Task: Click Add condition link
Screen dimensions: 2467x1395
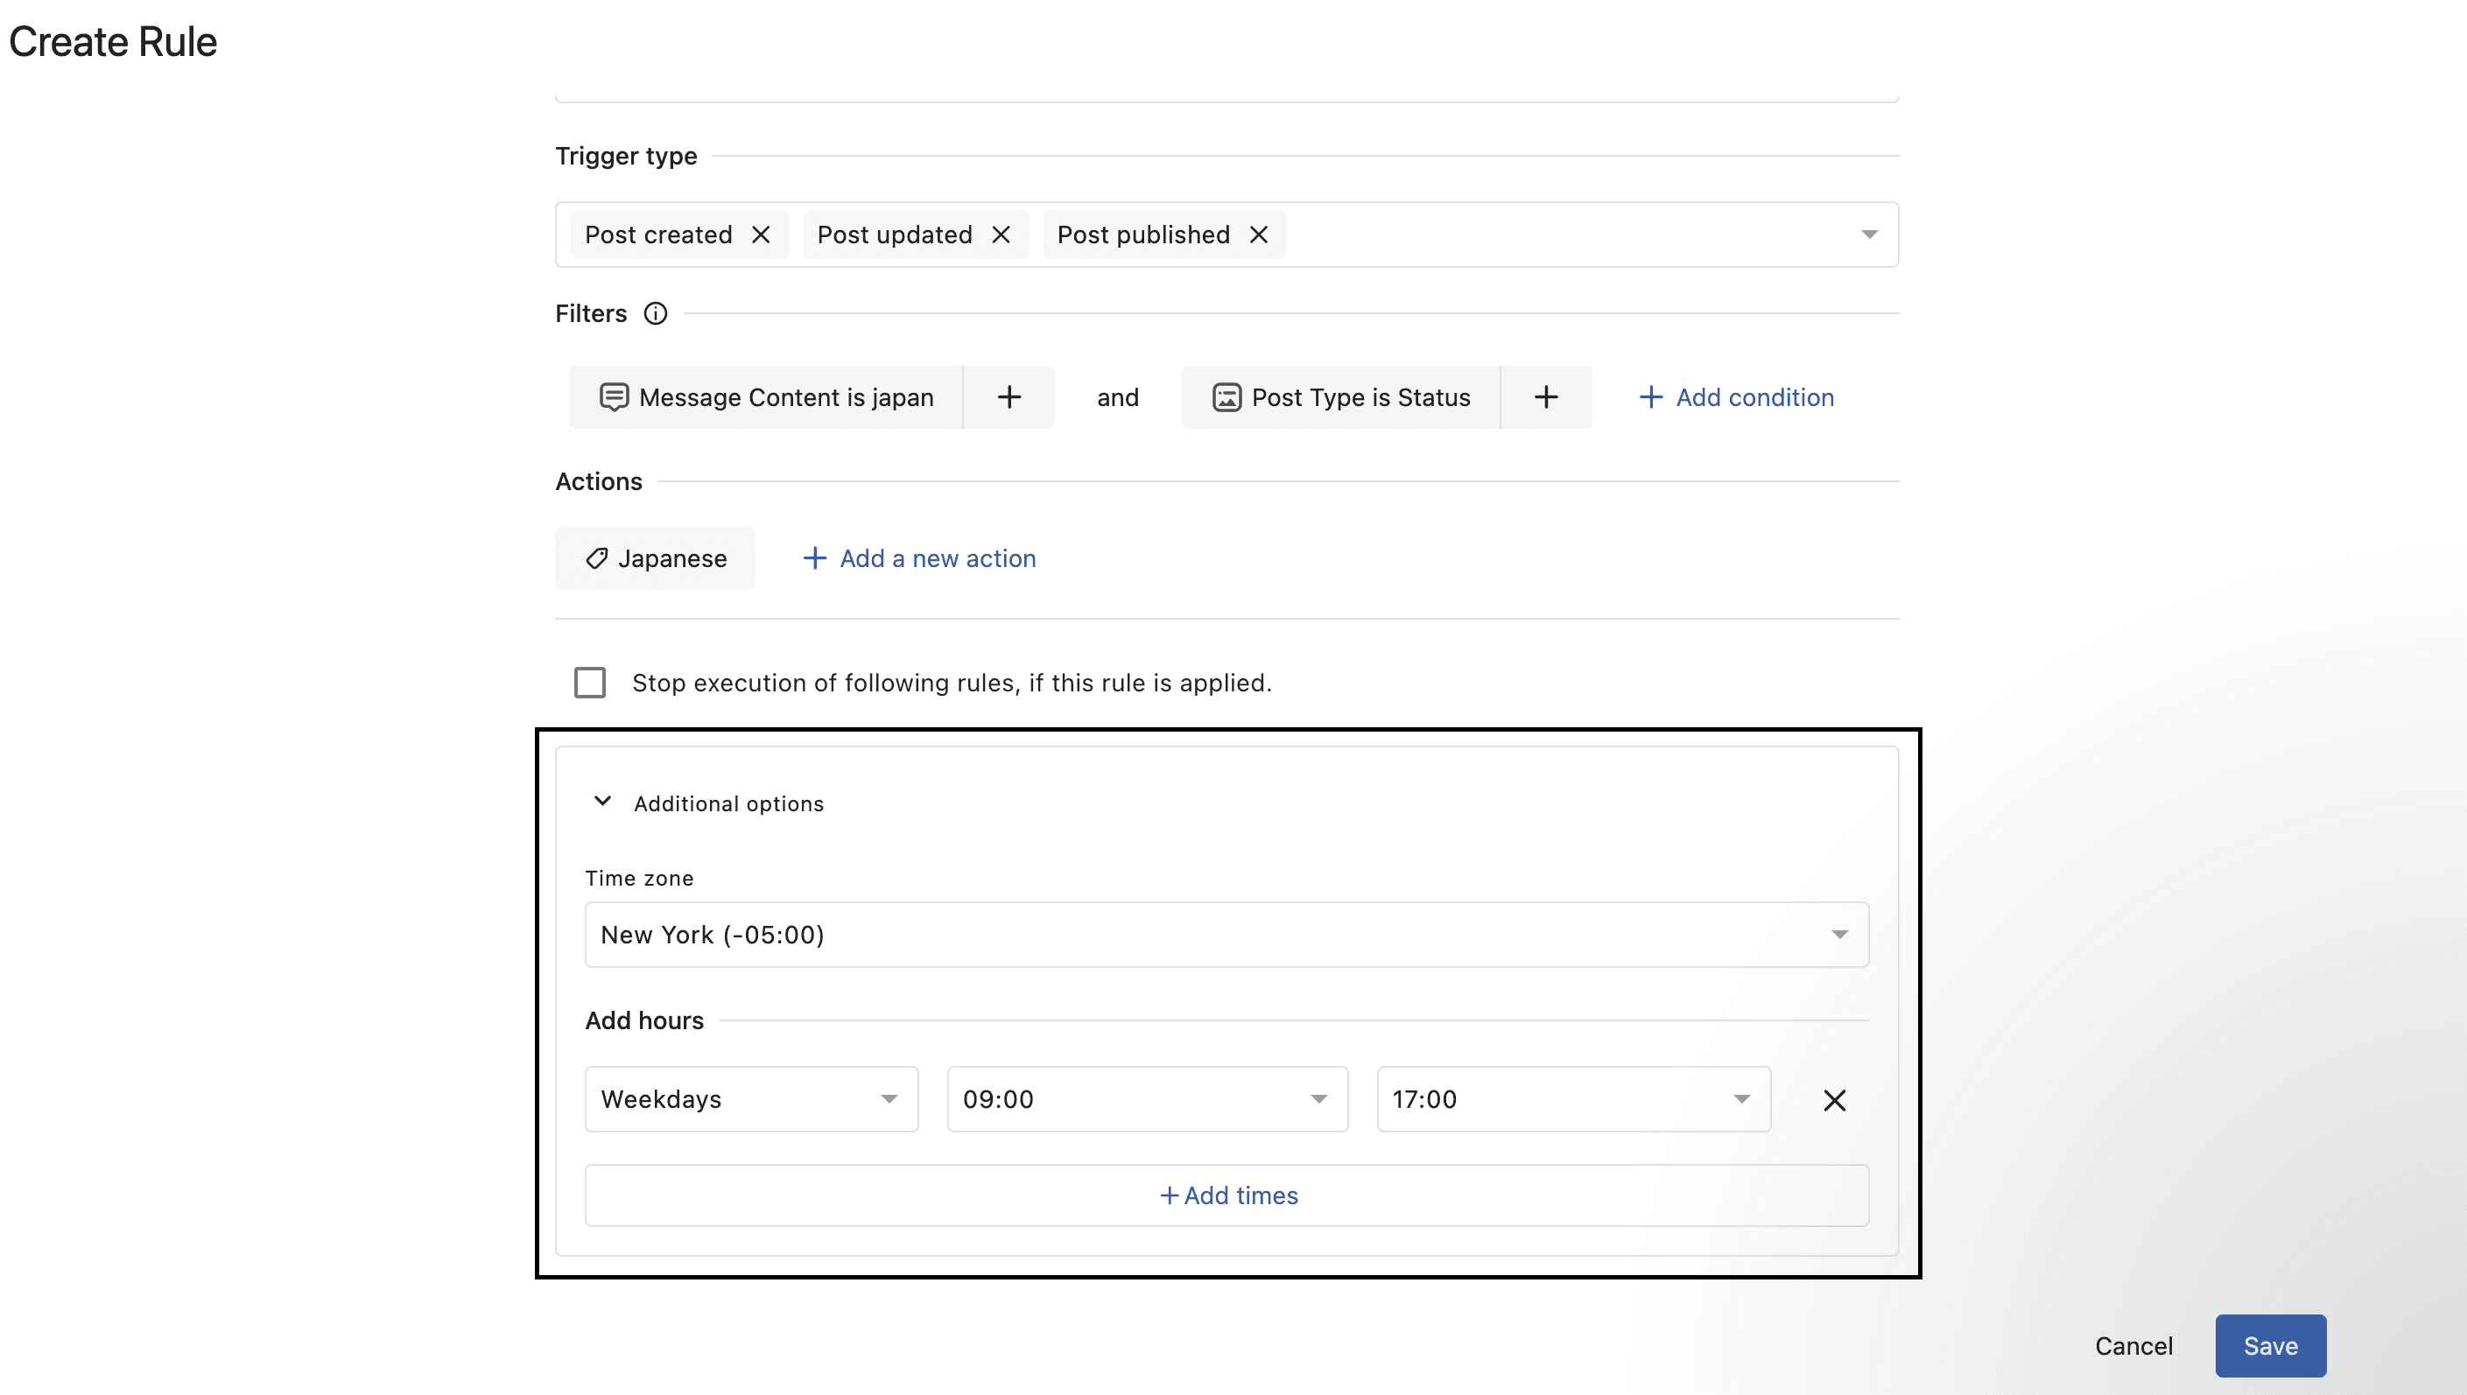Action: [x=1737, y=396]
